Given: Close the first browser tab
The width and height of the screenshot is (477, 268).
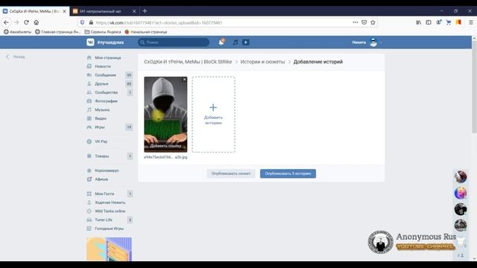Looking at the screenshot, I should [64, 11].
